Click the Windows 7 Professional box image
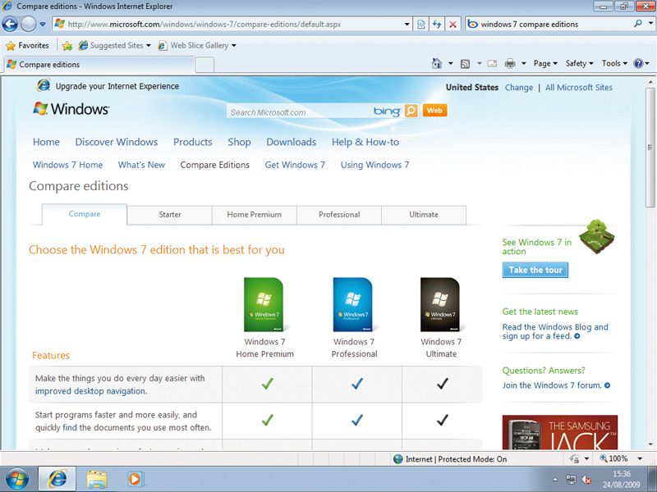 click(x=352, y=304)
